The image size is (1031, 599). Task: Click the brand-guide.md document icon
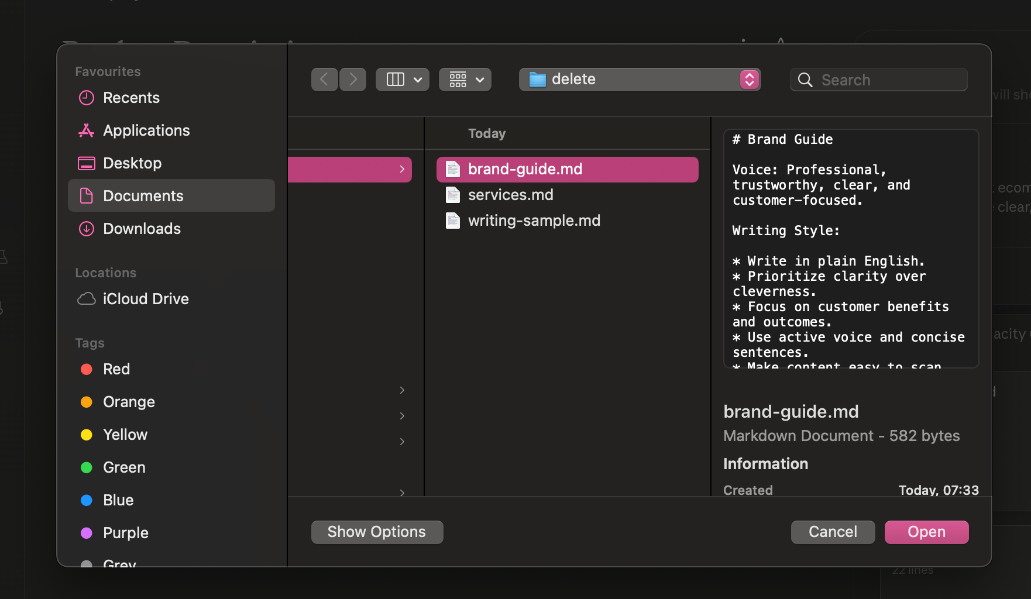[453, 169]
